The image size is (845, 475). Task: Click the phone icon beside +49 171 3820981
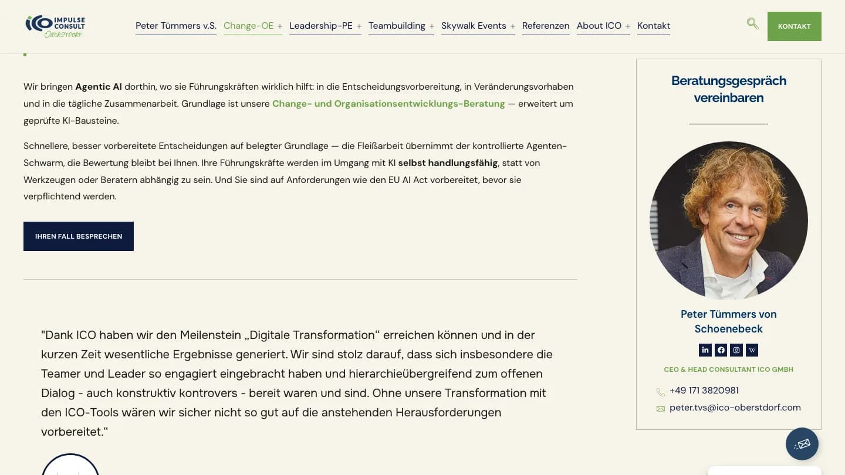point(661,392)
